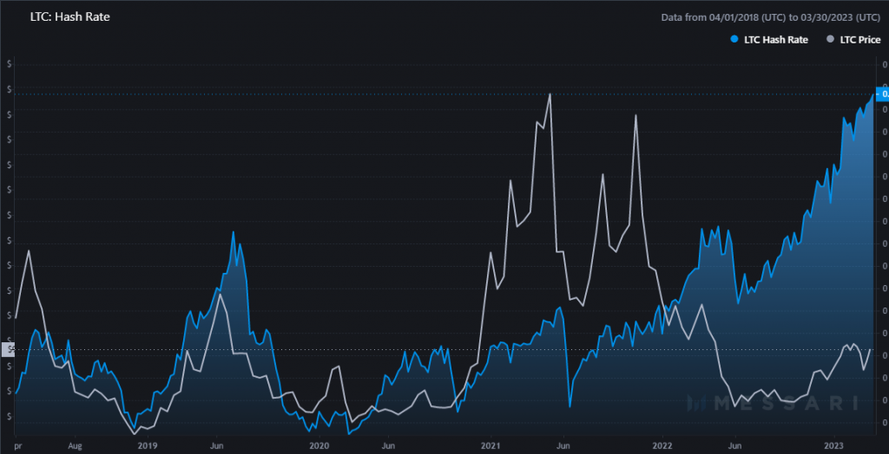Toggle the LTC Price series label
The height and width of the screenshot is (454, 889).
coord(859,40)
